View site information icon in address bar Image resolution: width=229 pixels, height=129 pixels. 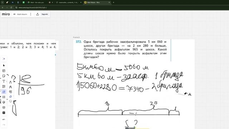click(x=16, y=8)
